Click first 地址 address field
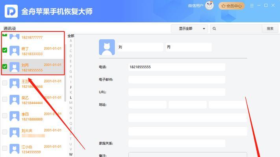This screenshot has height=157, width=280. (x=147, y=105)
